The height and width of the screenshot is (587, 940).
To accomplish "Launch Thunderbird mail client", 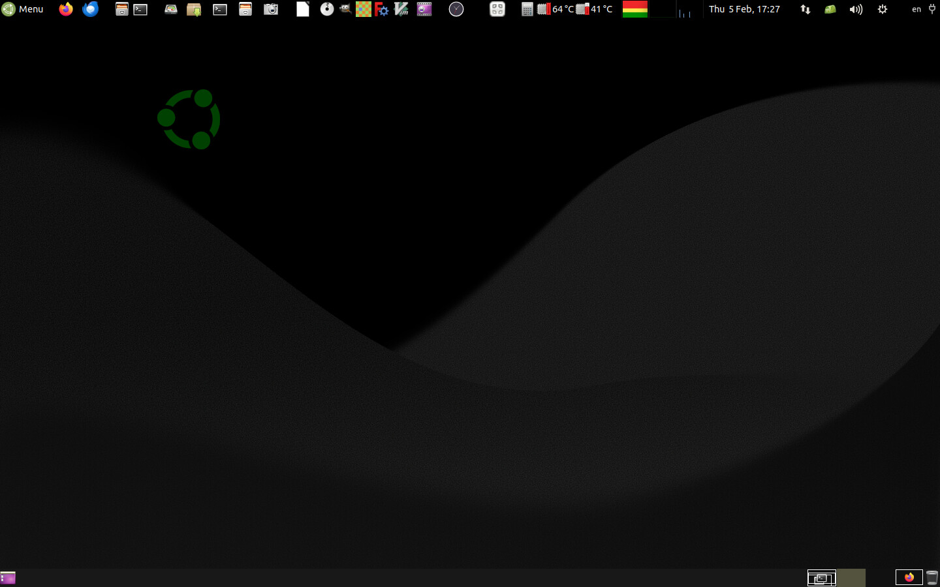I will (x=90, y=9).
